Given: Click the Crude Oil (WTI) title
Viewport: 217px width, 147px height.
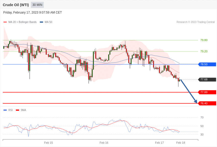Looking at the screenshot, I should pos(16,5).
